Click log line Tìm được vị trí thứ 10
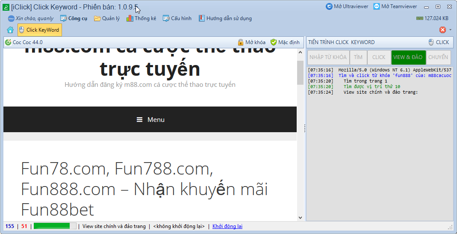 point(372,87)
